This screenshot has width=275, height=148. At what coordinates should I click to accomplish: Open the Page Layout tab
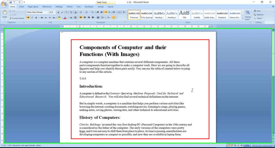click(33, 7)
